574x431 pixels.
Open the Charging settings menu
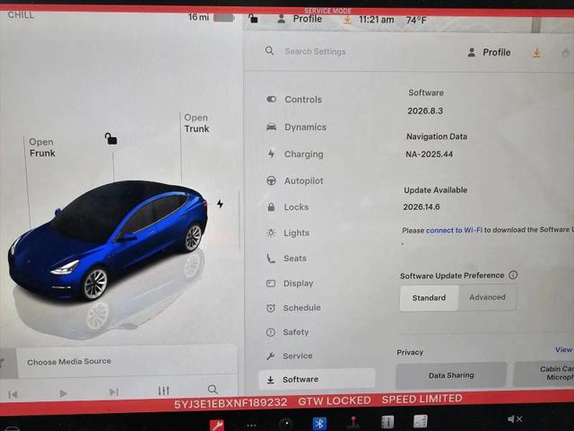tap(295, 154)
